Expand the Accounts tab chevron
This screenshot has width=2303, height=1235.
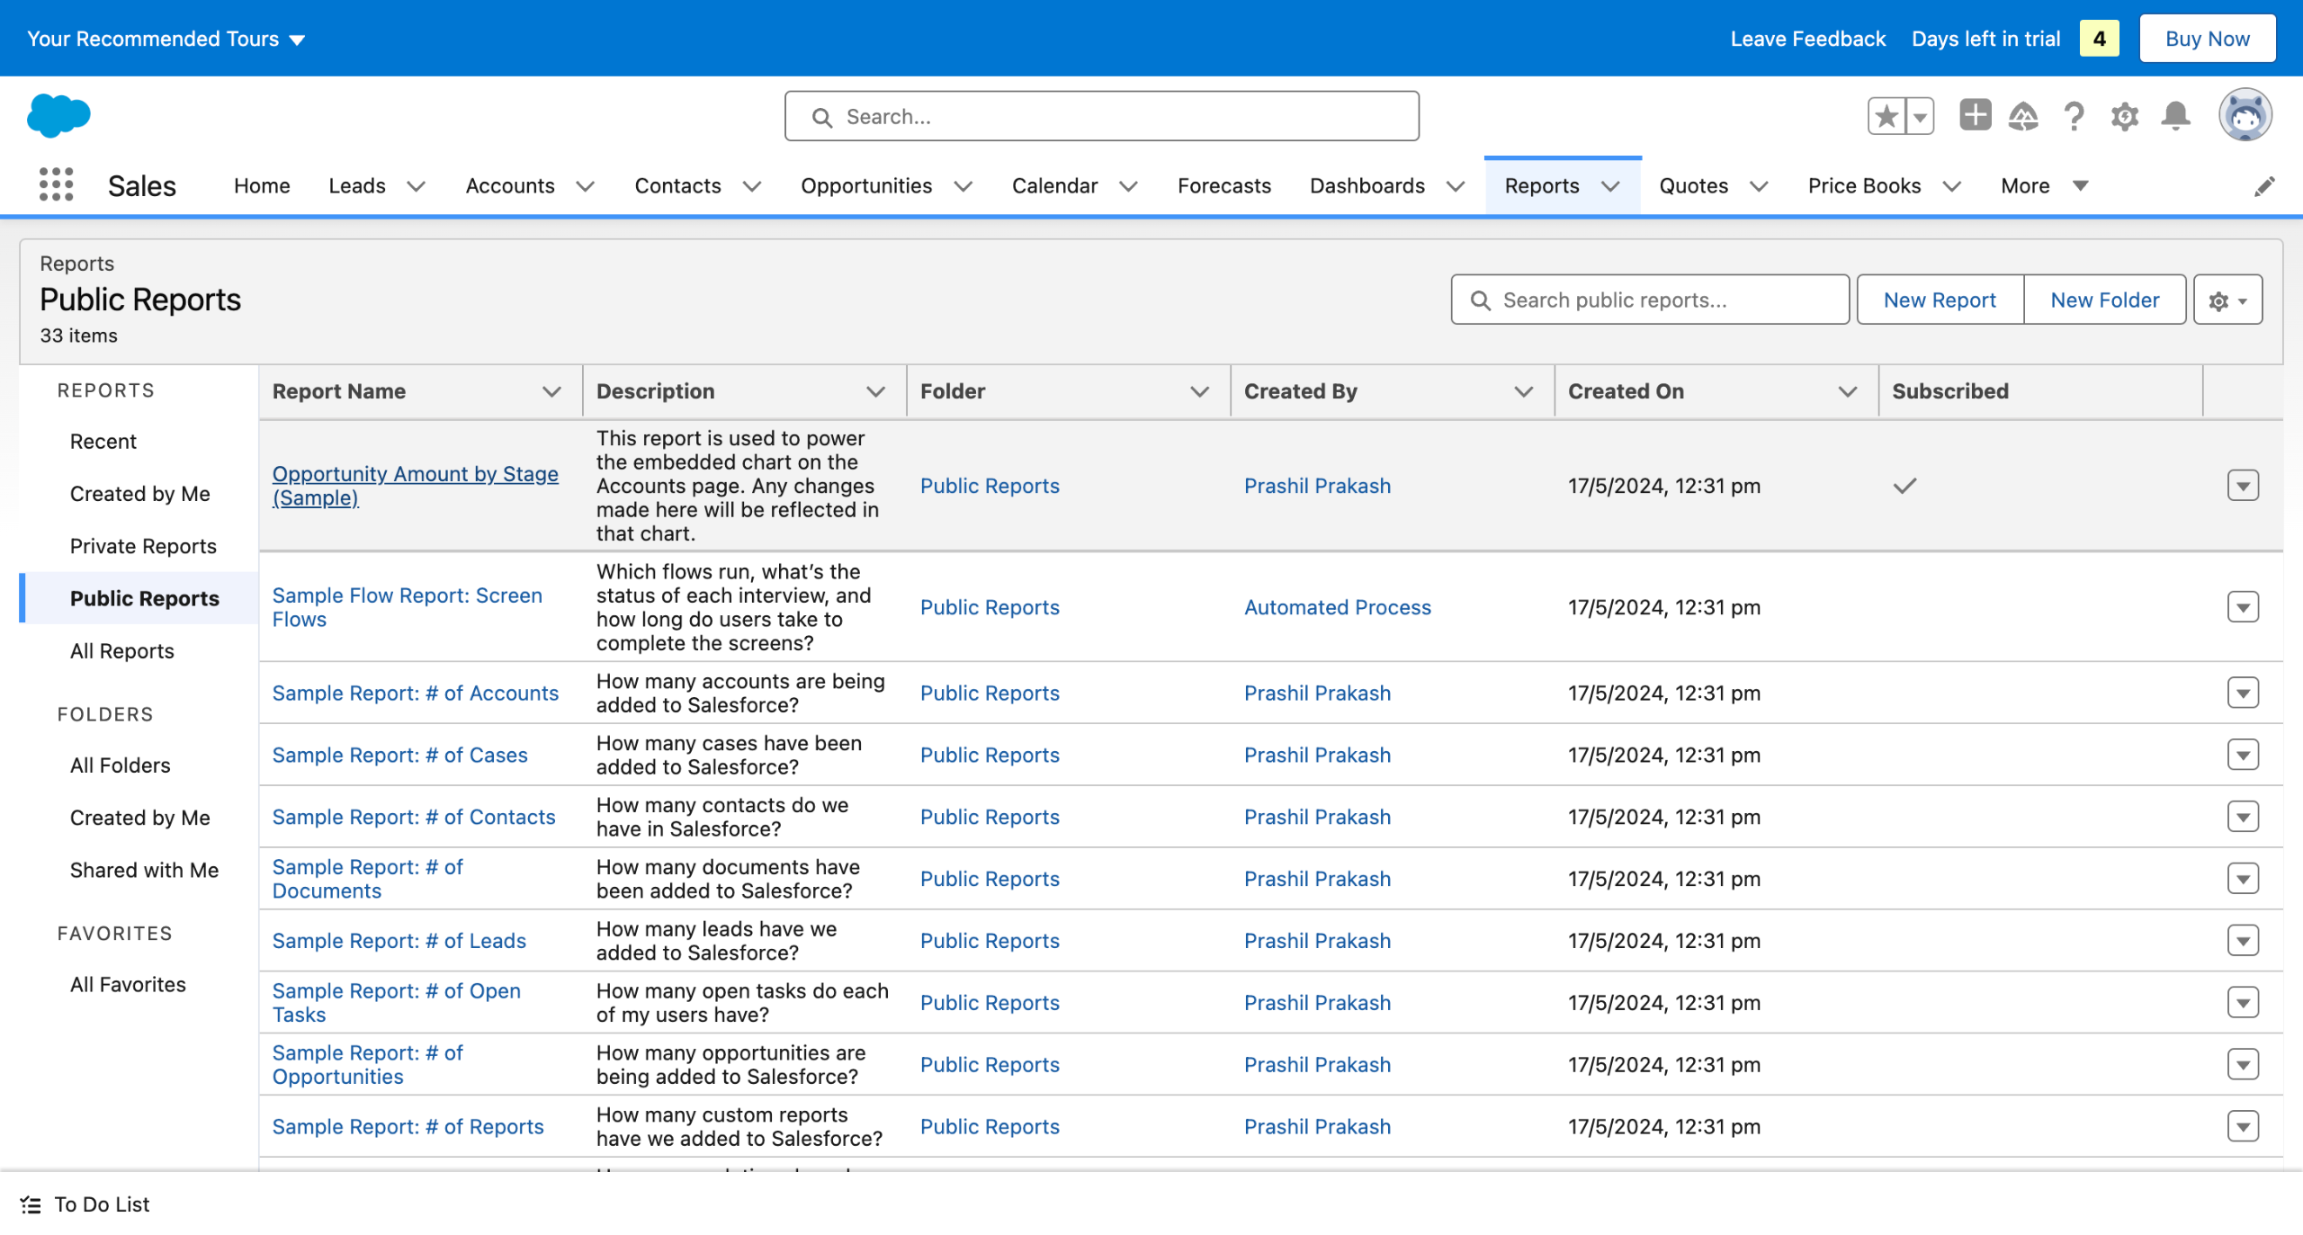point(585,186)
